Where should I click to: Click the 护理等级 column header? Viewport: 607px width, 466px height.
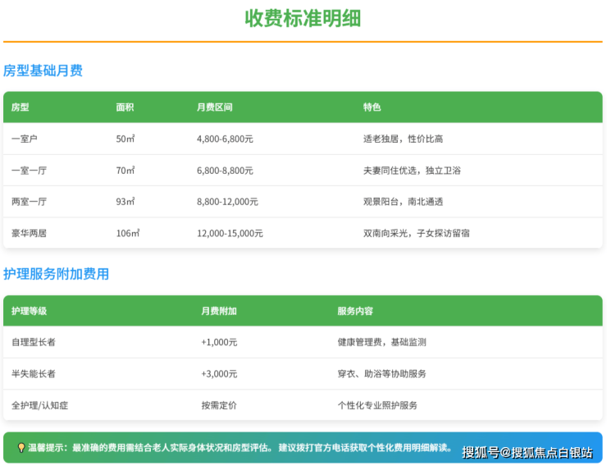[30, 312]
